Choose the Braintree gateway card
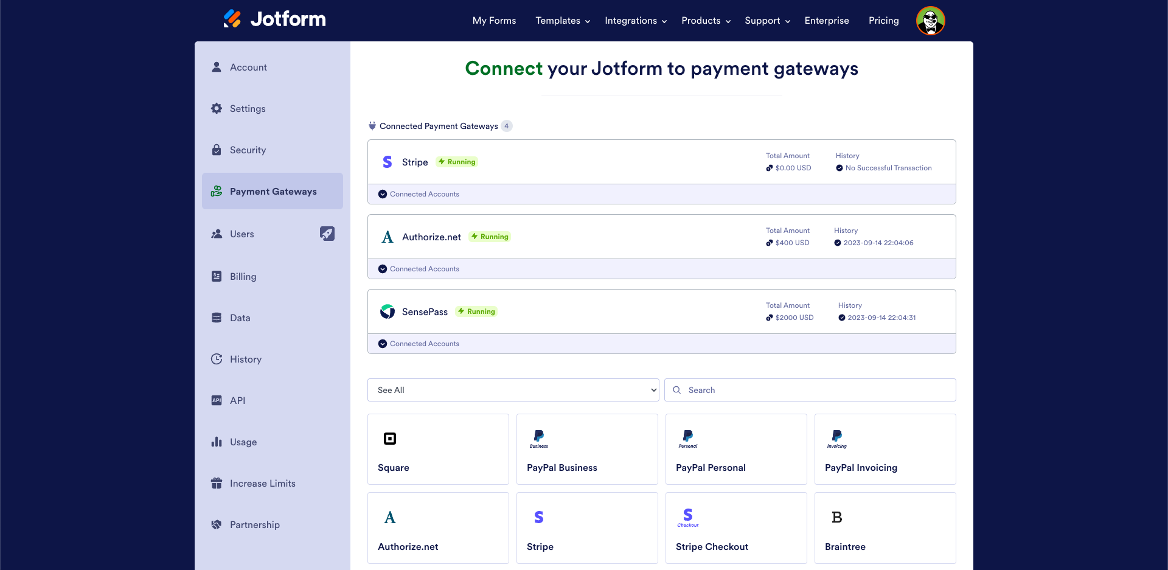This screenshot has width=1168, height=570. pos(885,528)
